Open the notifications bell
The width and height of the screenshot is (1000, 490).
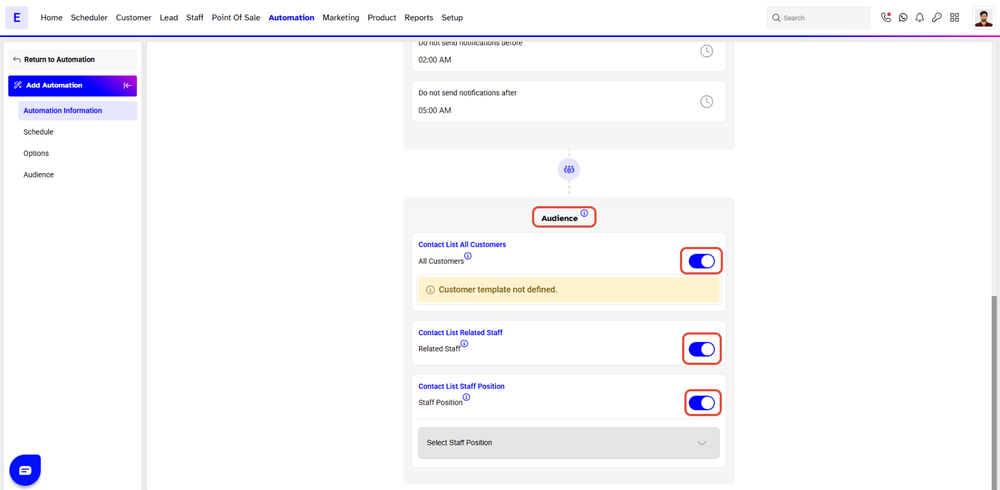pos(919,18)
